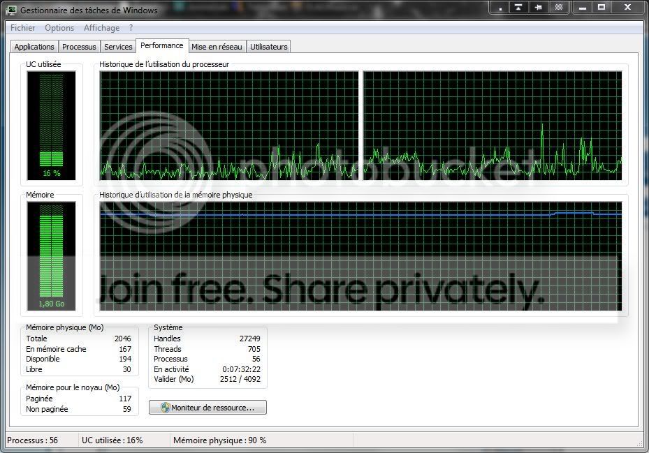Click the status bar Processus : 56
The width and height of the screenshot is (649, 453).
pos(32,440)
